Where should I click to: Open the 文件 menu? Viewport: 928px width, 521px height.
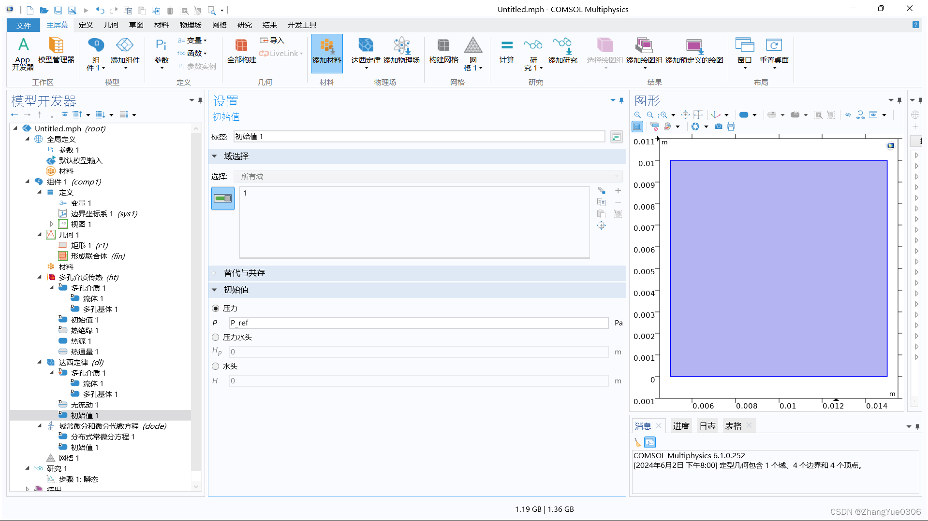(23, 25)
